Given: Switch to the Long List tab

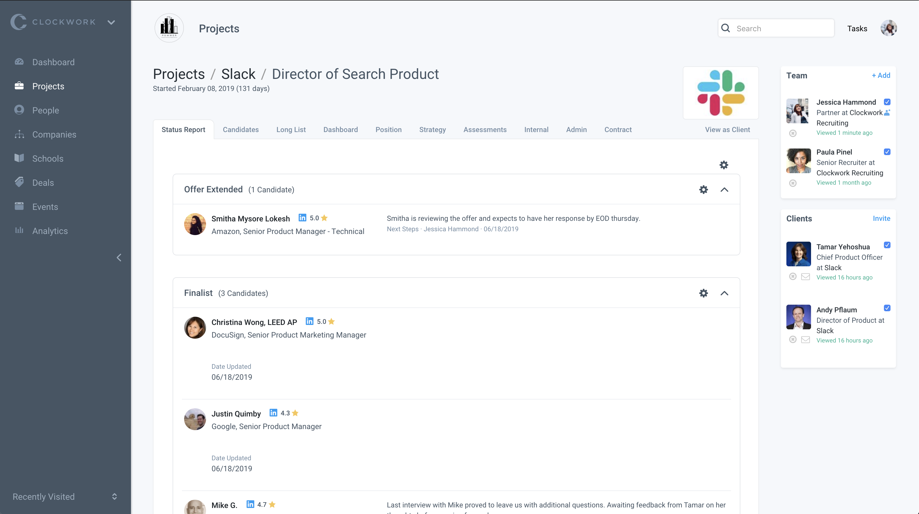Looking at the screenshot, I should [x=291, y=130].
